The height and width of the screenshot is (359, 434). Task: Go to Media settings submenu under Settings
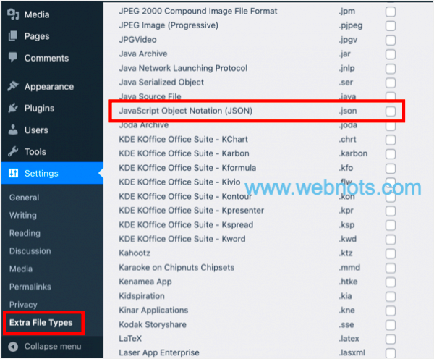21,269
